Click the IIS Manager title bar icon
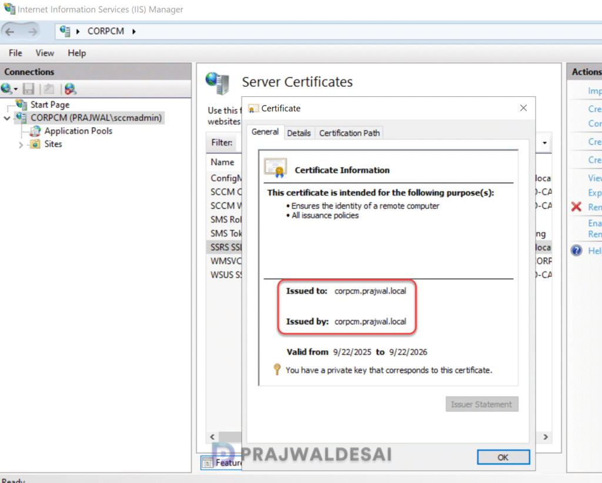The image size is (602, 483). (x=9, y=9)
